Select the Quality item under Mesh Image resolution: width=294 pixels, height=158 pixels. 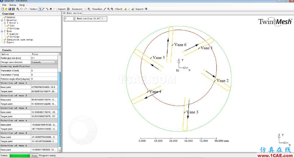[x=14, y=34]
